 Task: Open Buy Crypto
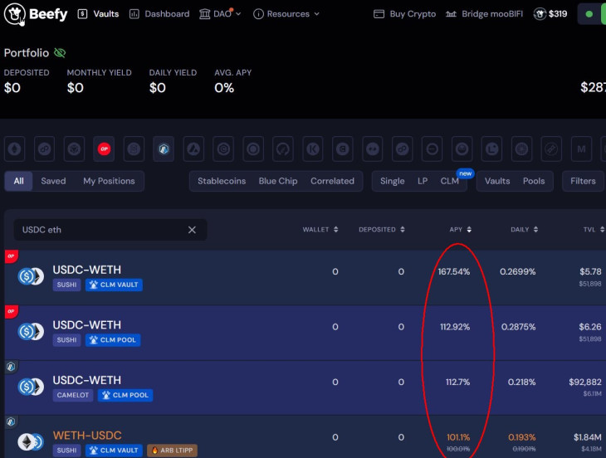click(404, 14)
